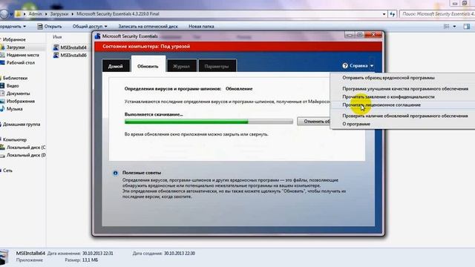Click Записать на оптический диск
The width and height of the screenshot is (475, 267).
[x=148, y=27]
